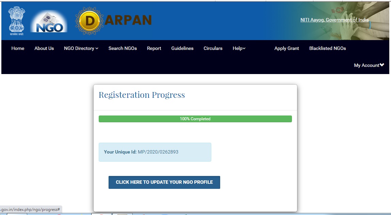Open Search NGOs page
Screen dimensions: 391x215
pyautogui.click(x=123, y=48)
